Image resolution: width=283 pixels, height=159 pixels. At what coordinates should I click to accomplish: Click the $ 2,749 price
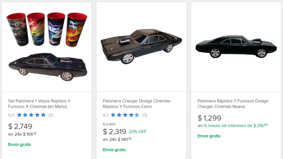pos(20,126)
